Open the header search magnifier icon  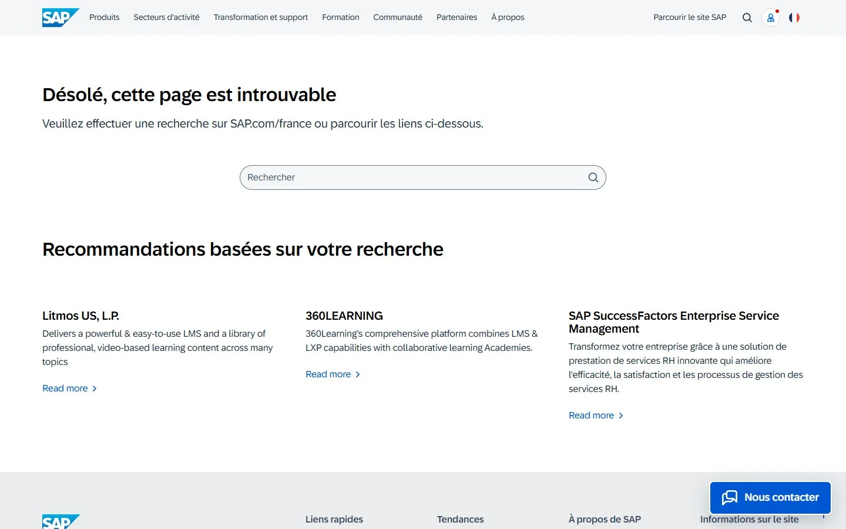[747, 18]
